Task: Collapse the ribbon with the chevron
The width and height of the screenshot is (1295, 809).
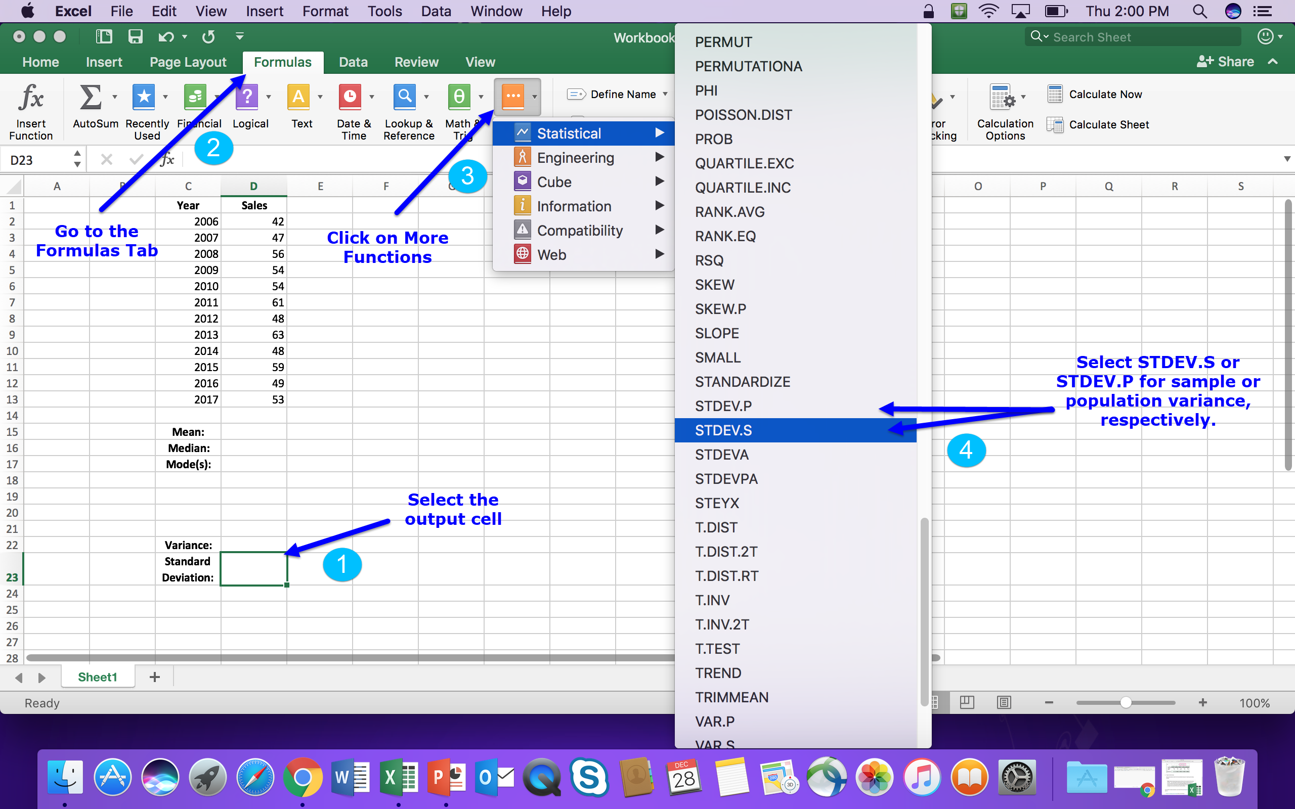Action: (1273, 62)
